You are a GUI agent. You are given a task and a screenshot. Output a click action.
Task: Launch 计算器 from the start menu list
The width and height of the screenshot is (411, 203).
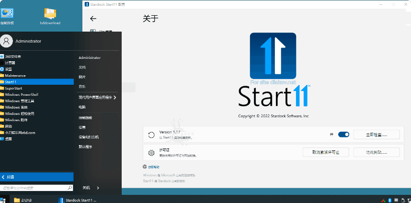coord(37,63)
